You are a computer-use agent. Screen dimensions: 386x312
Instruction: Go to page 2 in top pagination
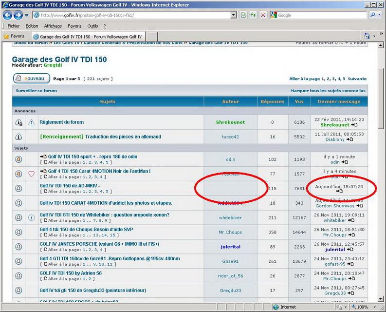[x=328, y=78]
